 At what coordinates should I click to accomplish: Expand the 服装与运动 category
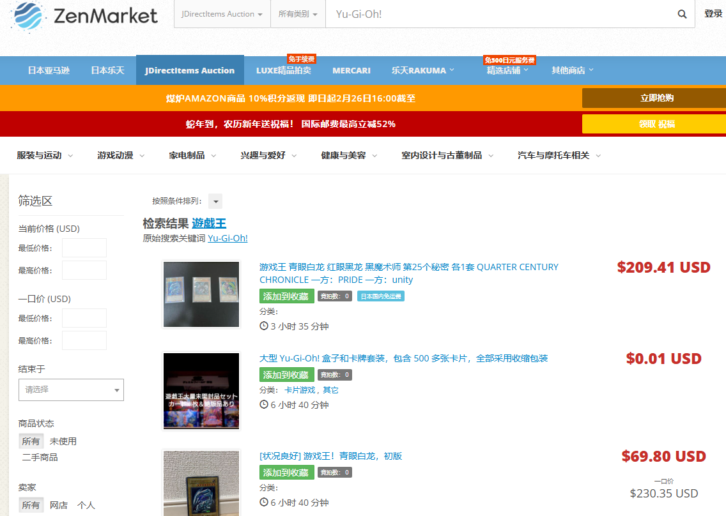(45, 155)
